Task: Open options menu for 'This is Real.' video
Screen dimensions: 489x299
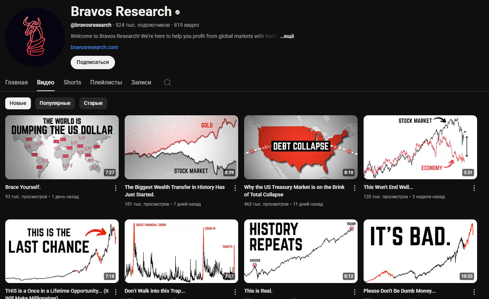Action: [x=355, y=292]
